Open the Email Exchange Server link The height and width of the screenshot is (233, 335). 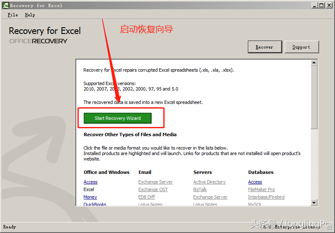(x=155, y=182)
